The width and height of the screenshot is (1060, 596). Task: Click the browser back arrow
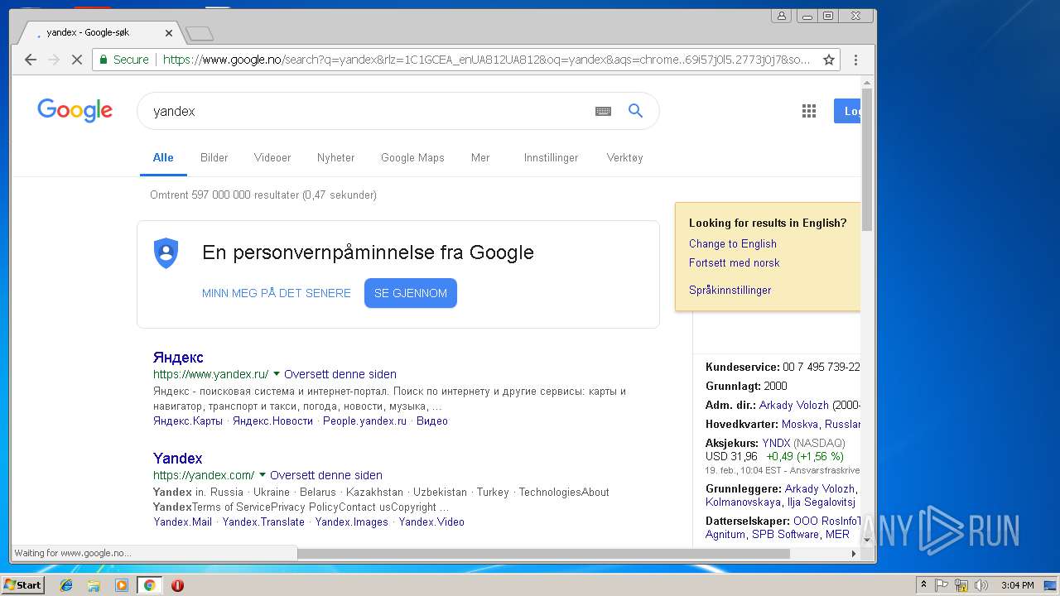(31, 60)
